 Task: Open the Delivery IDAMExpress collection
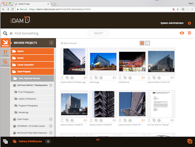pos(30,141)
